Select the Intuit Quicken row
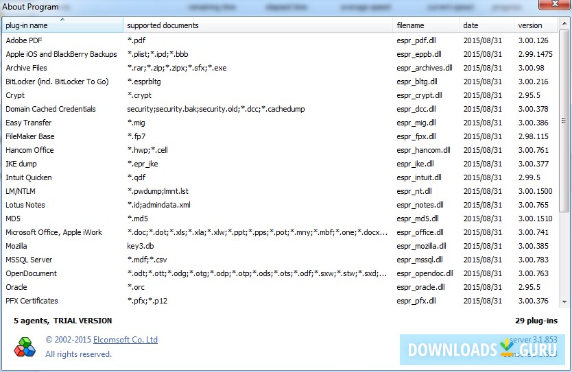Image resolution: width=572 pixels, height=372 pixels. [280, 177]
